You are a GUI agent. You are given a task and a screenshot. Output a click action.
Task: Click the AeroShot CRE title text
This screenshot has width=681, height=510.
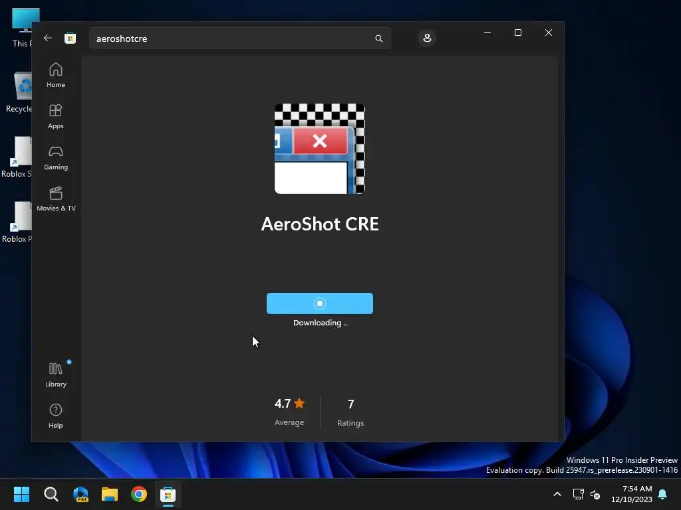click(320, 224)
